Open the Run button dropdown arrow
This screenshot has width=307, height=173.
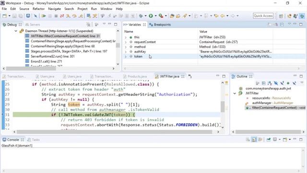click(155, 16)
